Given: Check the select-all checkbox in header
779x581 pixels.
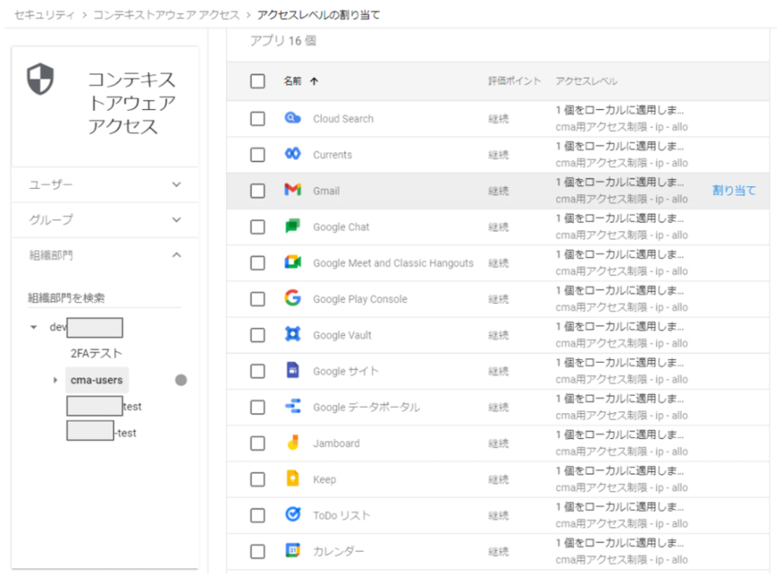Looking at the screenshot, I should [258, 81].
